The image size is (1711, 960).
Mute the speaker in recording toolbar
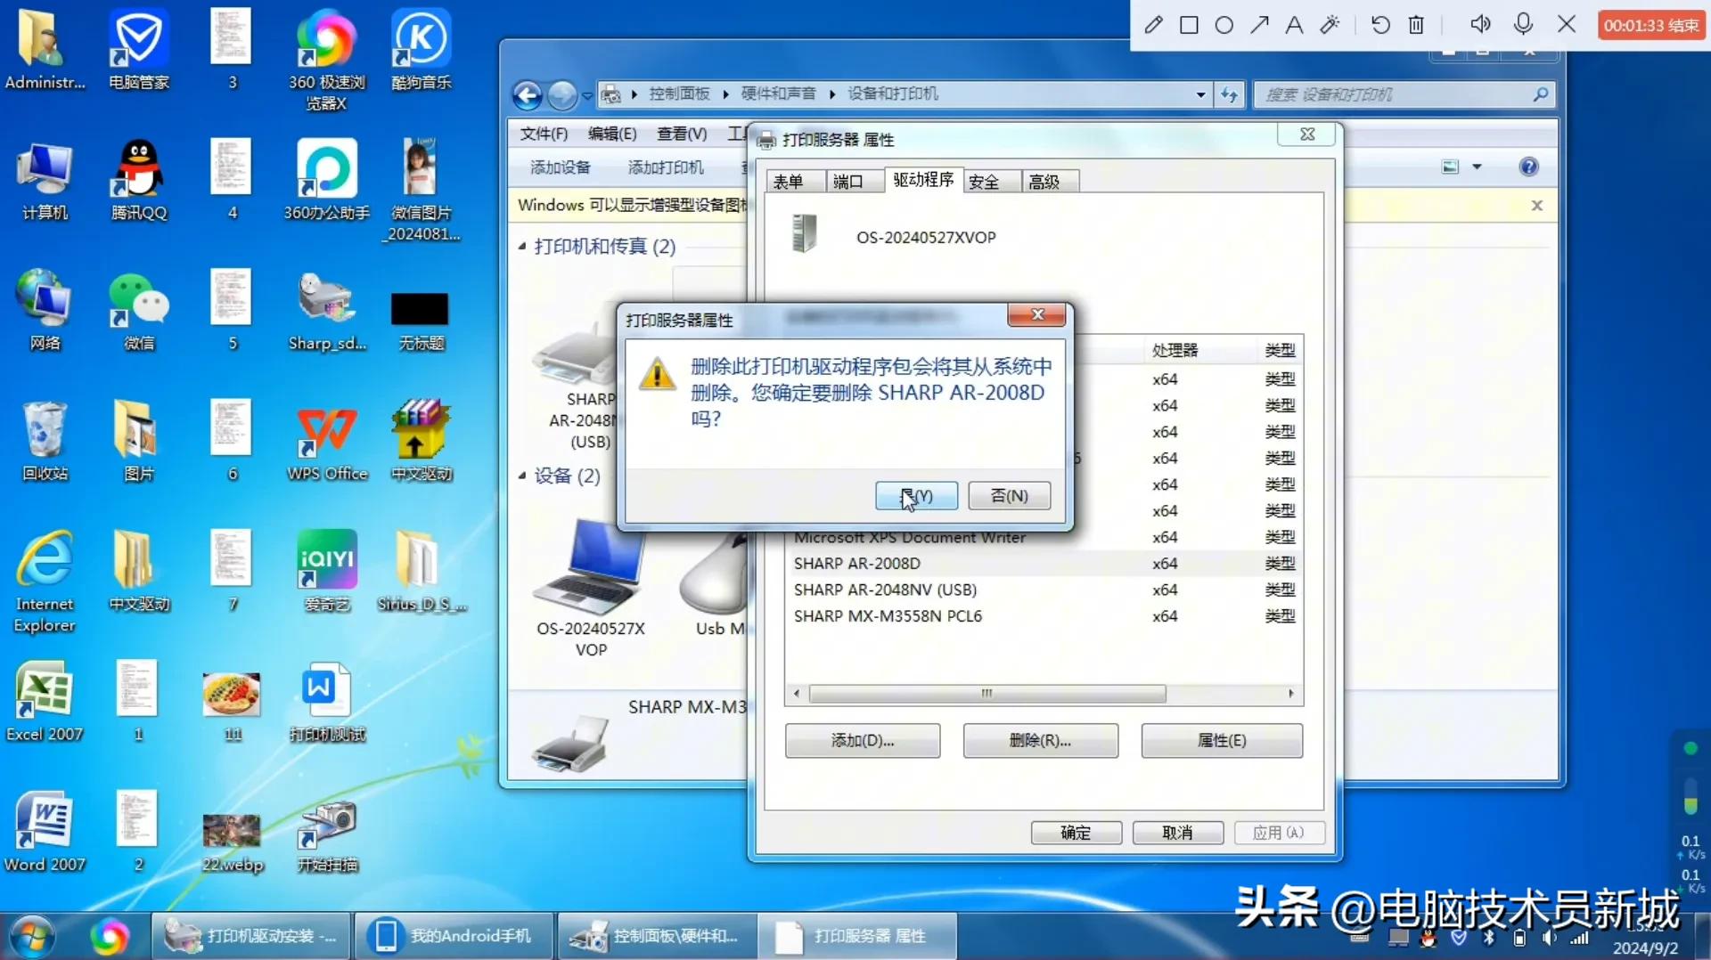coord(1480,25)
